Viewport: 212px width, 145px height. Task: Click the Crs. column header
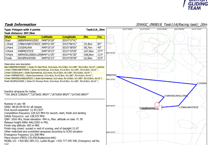[x=100, y=37]
